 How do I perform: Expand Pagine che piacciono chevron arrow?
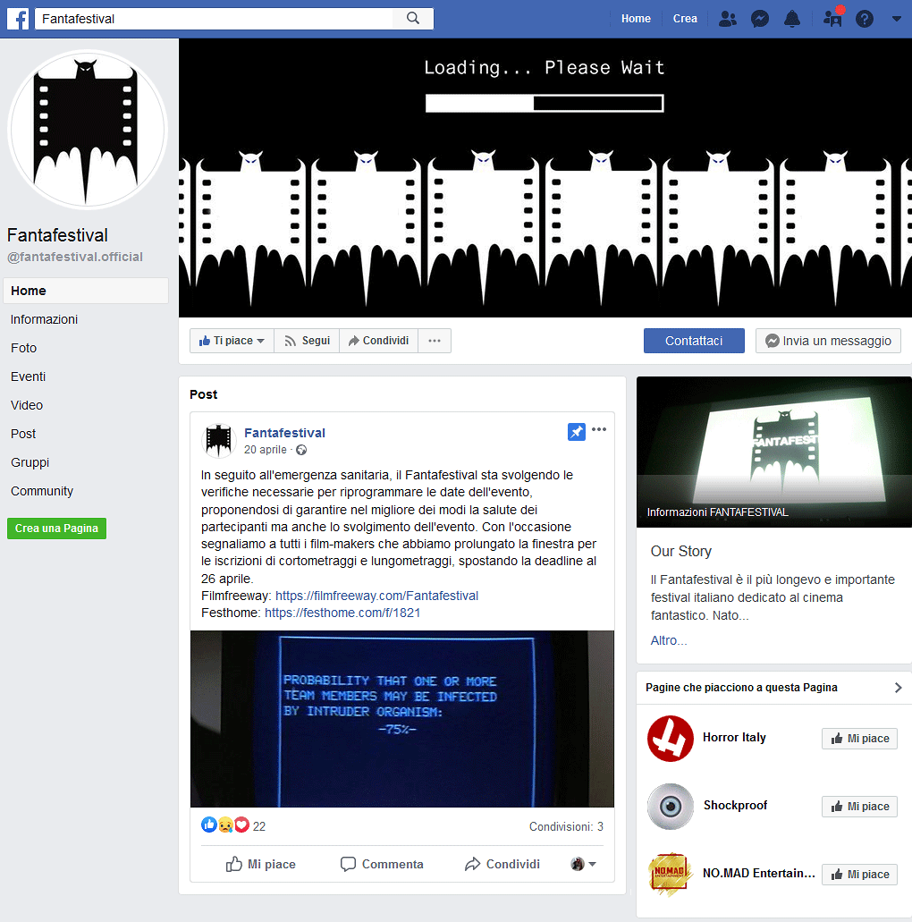[x=898, y=688]
